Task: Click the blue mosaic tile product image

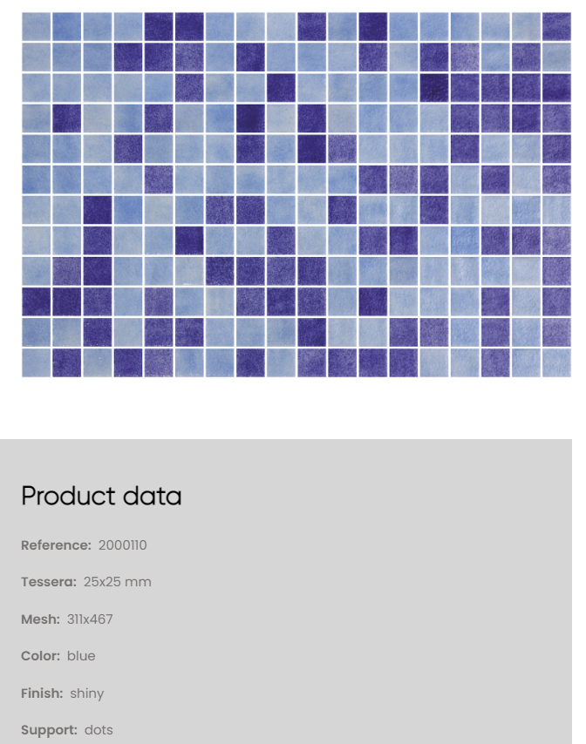Action: 296,195
